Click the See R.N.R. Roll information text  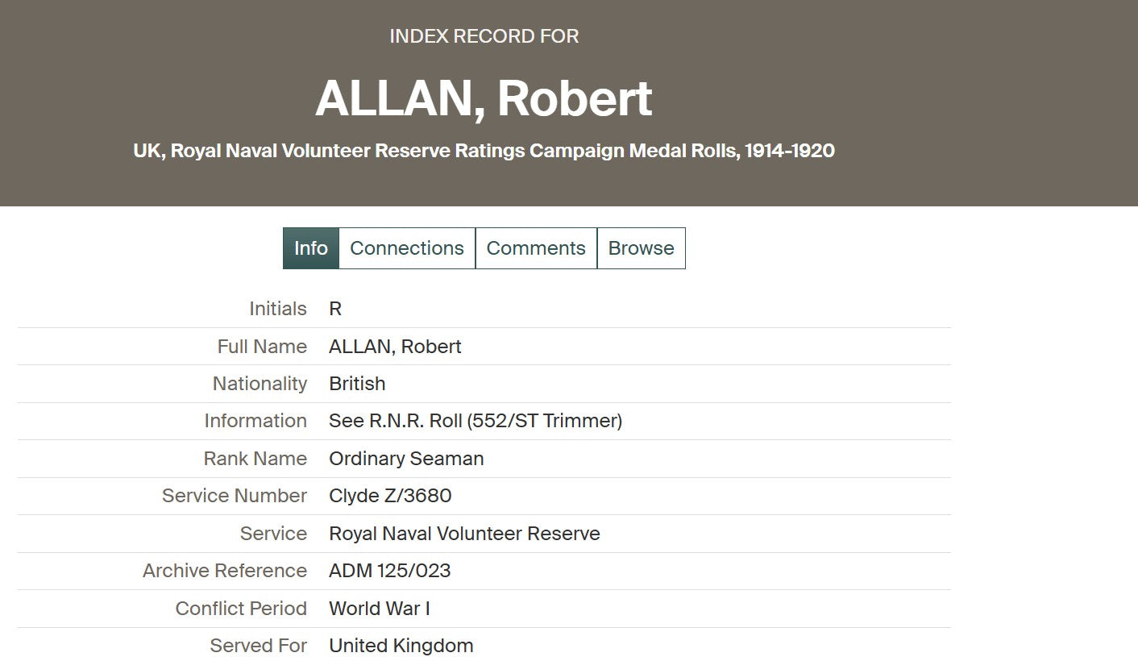click(476, 421)
